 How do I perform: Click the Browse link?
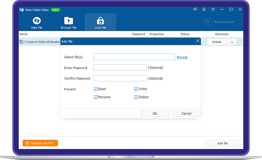tap(182, 57)
